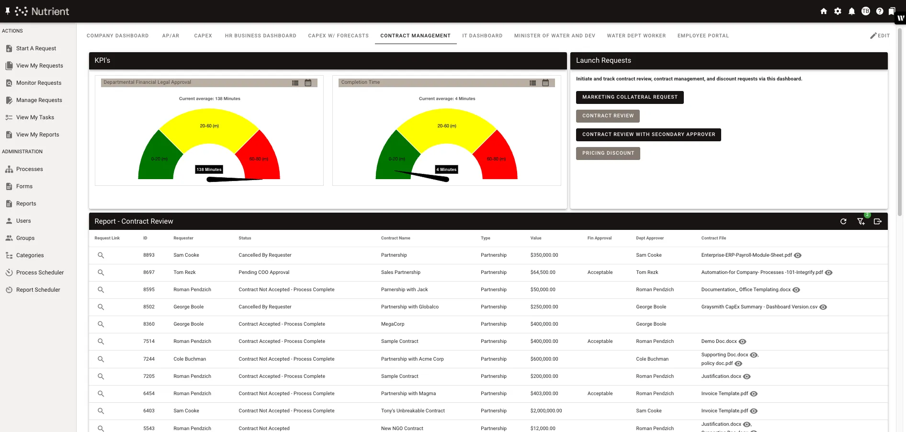Preview Demo Doc.docx with the eye toggle
Screen dimensions: 906x432
(742, 341)
